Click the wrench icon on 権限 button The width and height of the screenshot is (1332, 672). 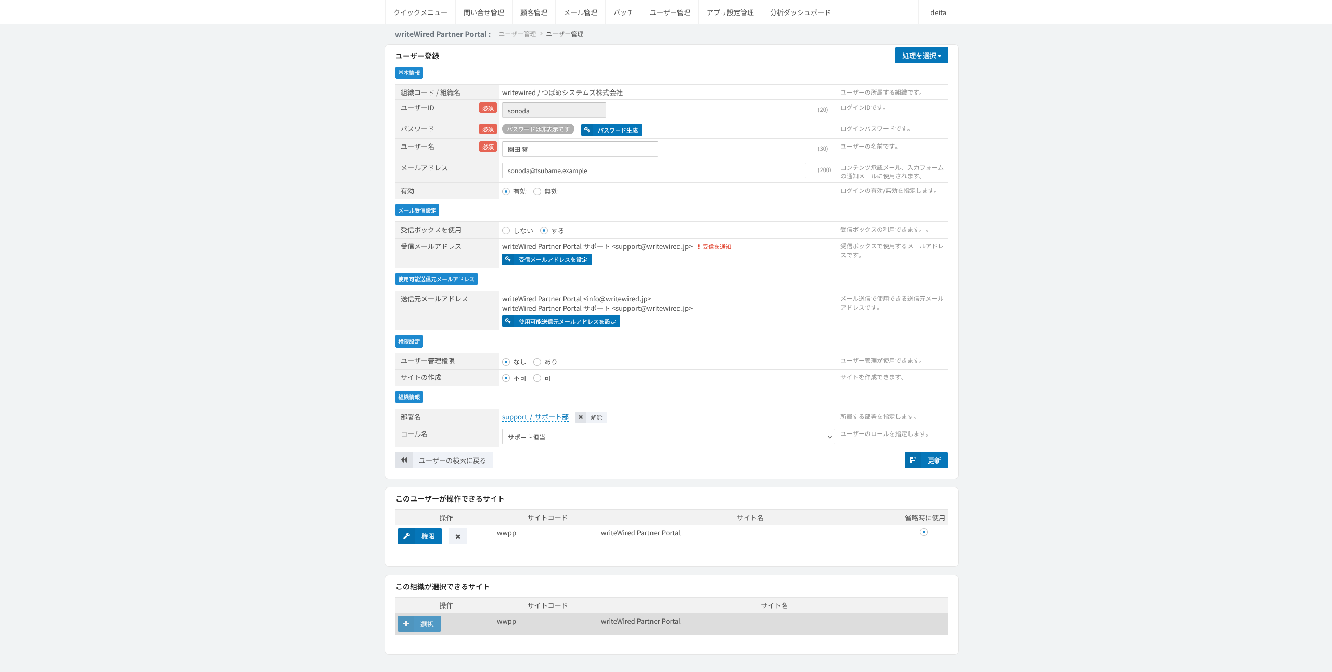pyautogui.click(x=407, y=536)
